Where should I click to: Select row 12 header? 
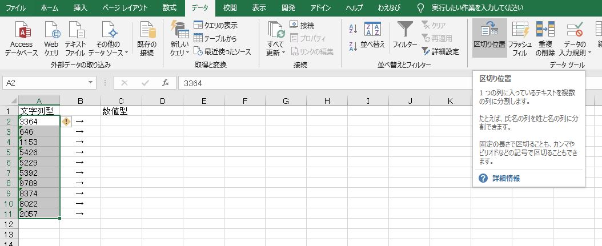tap(9, 224)
